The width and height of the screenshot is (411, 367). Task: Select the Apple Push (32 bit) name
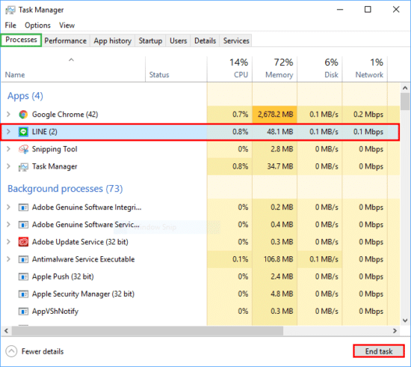tap(63, 276)
